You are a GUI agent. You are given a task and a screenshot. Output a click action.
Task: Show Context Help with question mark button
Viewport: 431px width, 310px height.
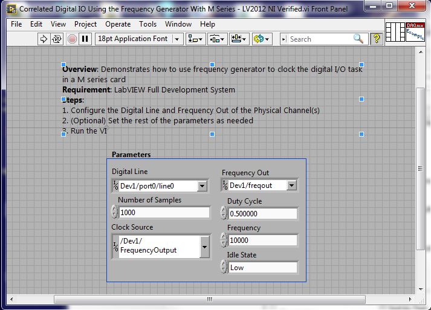pyautogui.click(x=377, y=39)
